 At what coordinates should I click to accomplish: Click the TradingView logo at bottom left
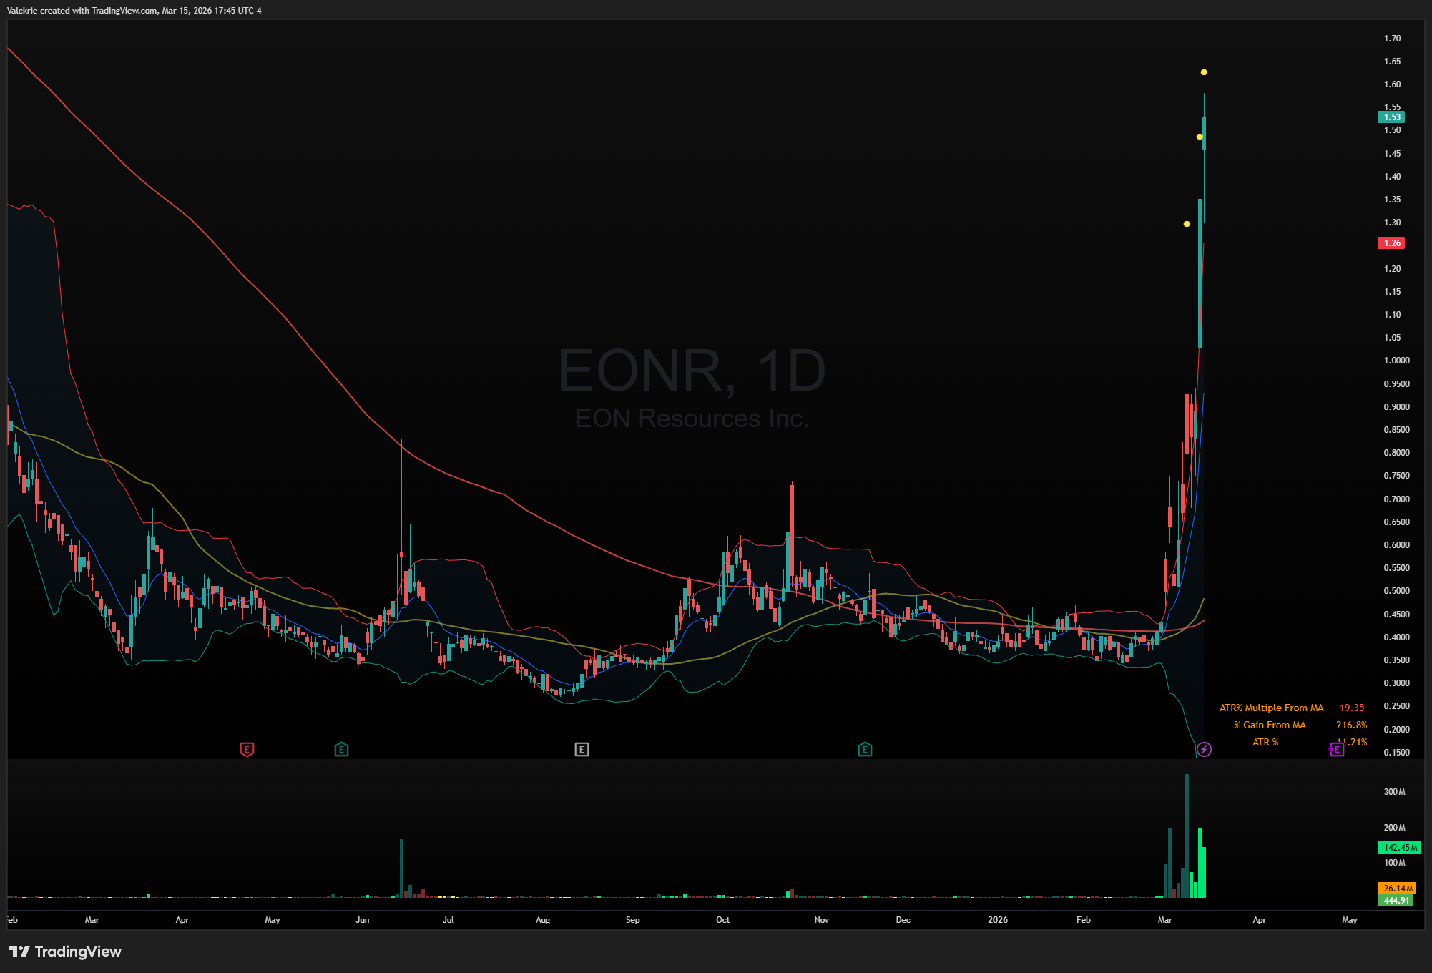64,952
